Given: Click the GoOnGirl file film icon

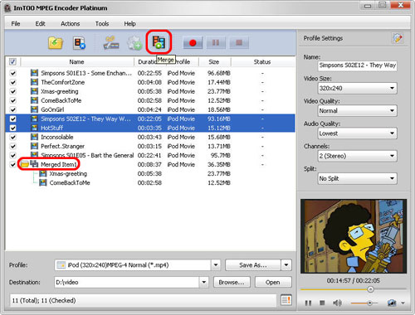Looking at the screenshot, I should (x=34, y=109).
